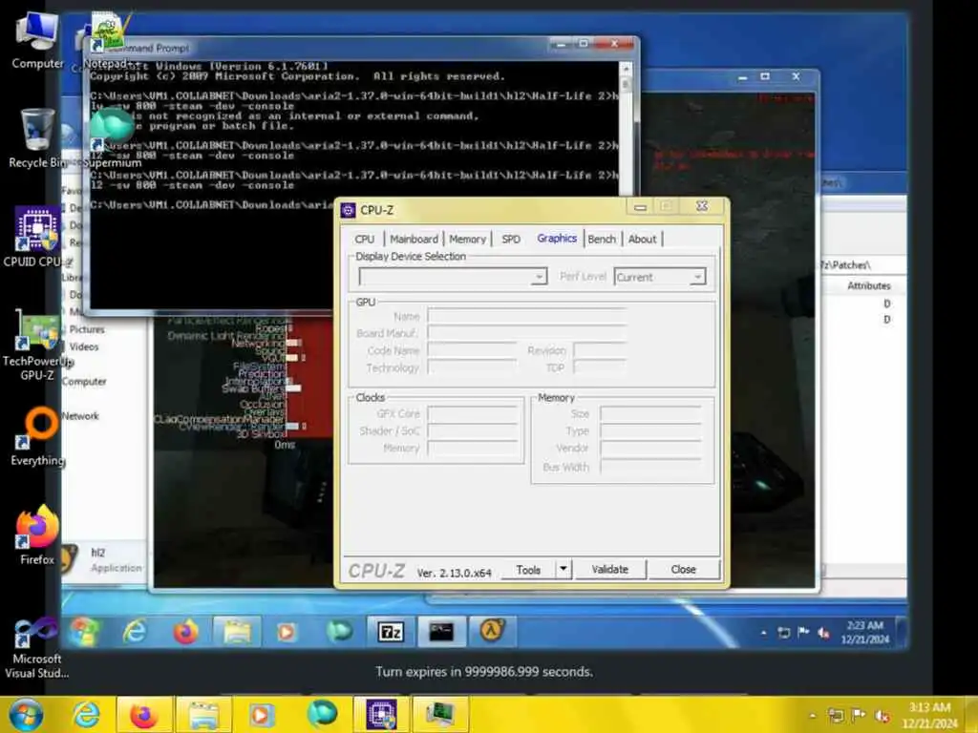
Task: Open the Tools dropdown arrow in CPU-Z
Action: pos(563,569)
